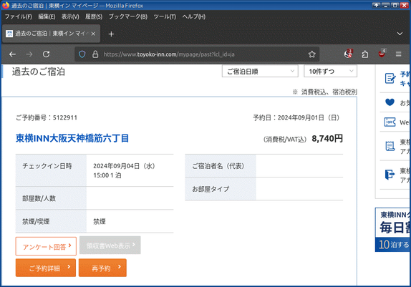This screenshot has width=411, height=287.
Task: Click the 8,740円 price text
Action: (x=327, y=138)
